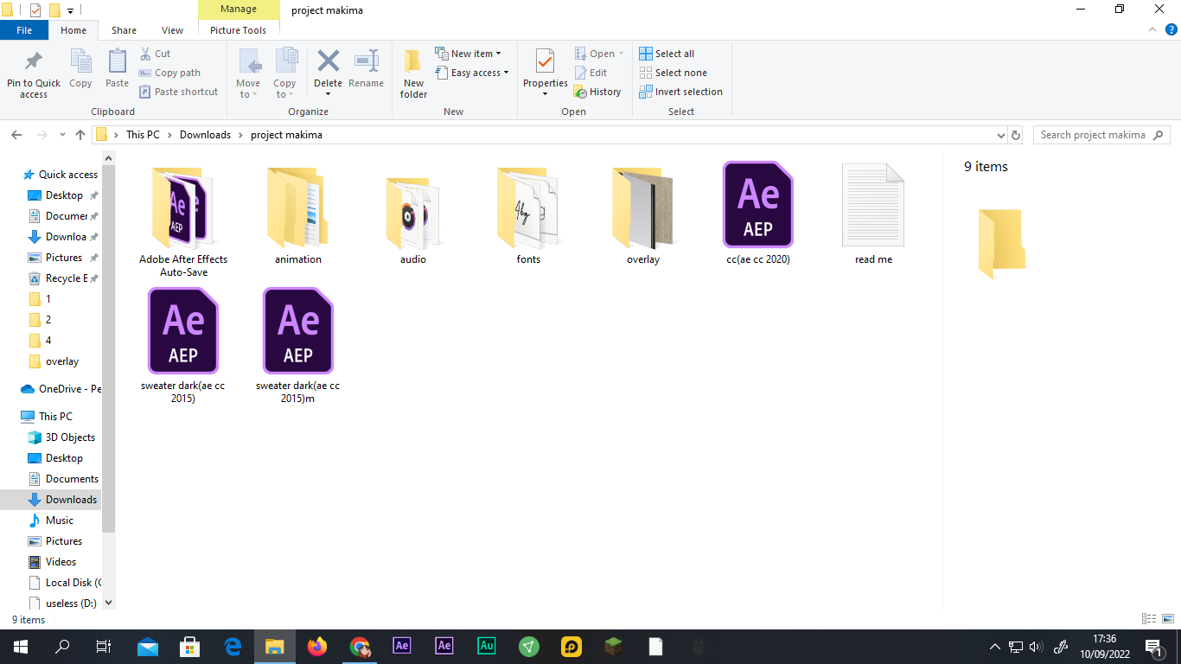Click Invert selection in ribbon
This screenshot has height=664, width=1181.
(680, 92)
